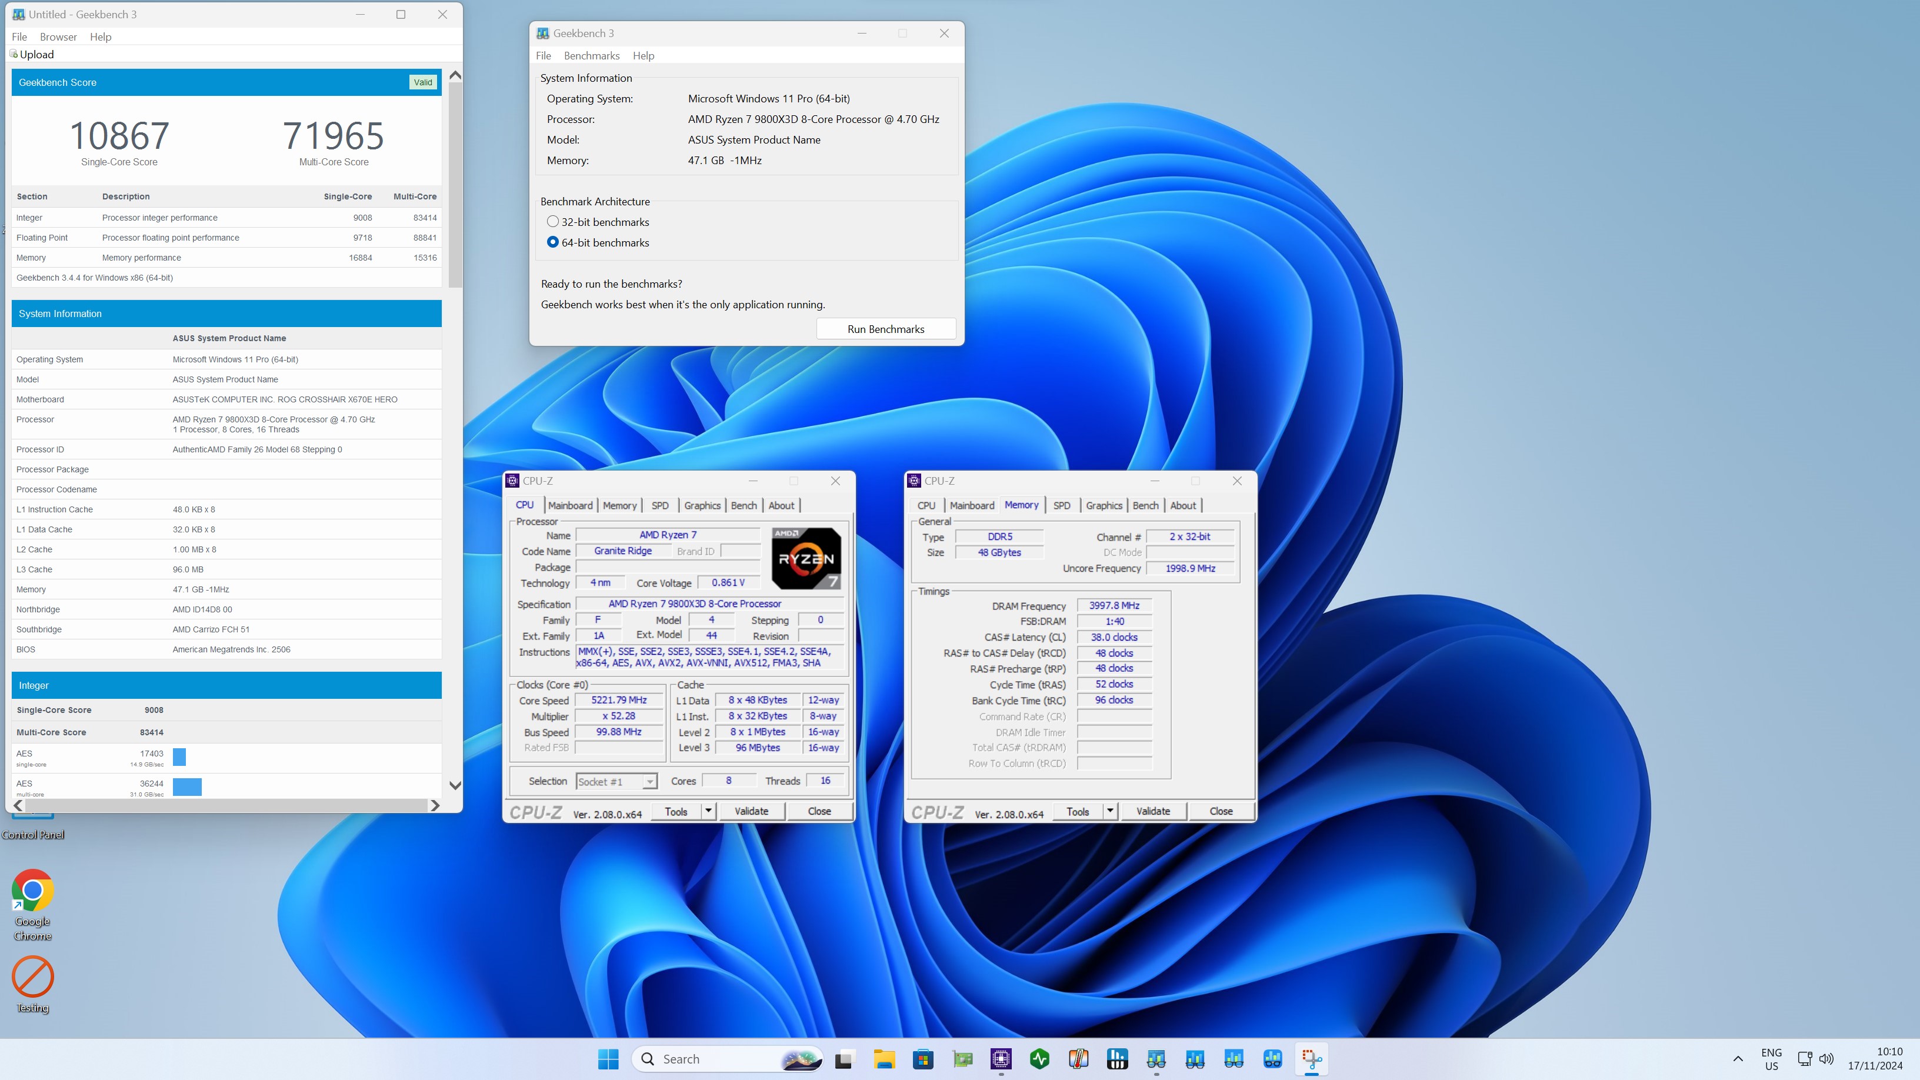Click the scroll left arrow in Geekbench results
1920x1080 pixels.
tap(18, 806)
